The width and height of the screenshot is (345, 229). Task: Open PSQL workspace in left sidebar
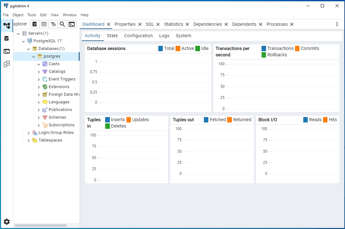(x=6, y=51)
